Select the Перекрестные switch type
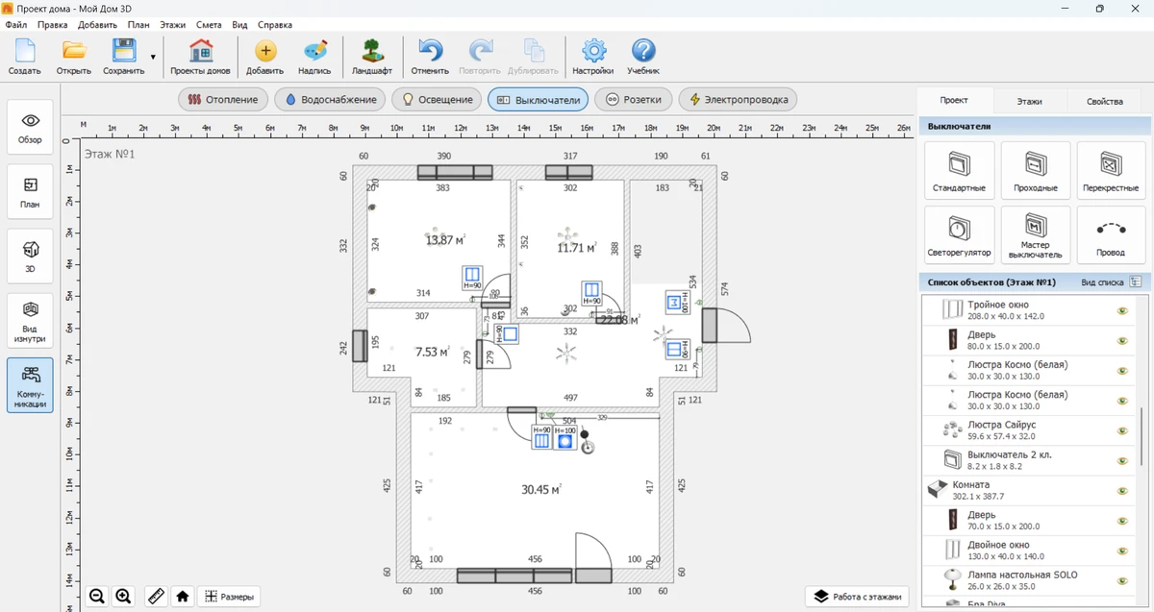 (x=1110, y=170)
